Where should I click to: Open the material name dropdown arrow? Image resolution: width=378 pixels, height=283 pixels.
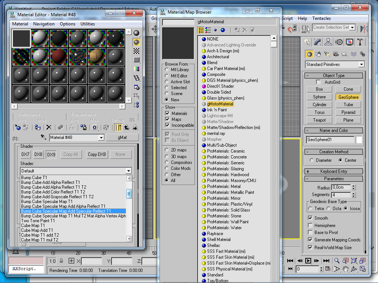click(101, 138)
